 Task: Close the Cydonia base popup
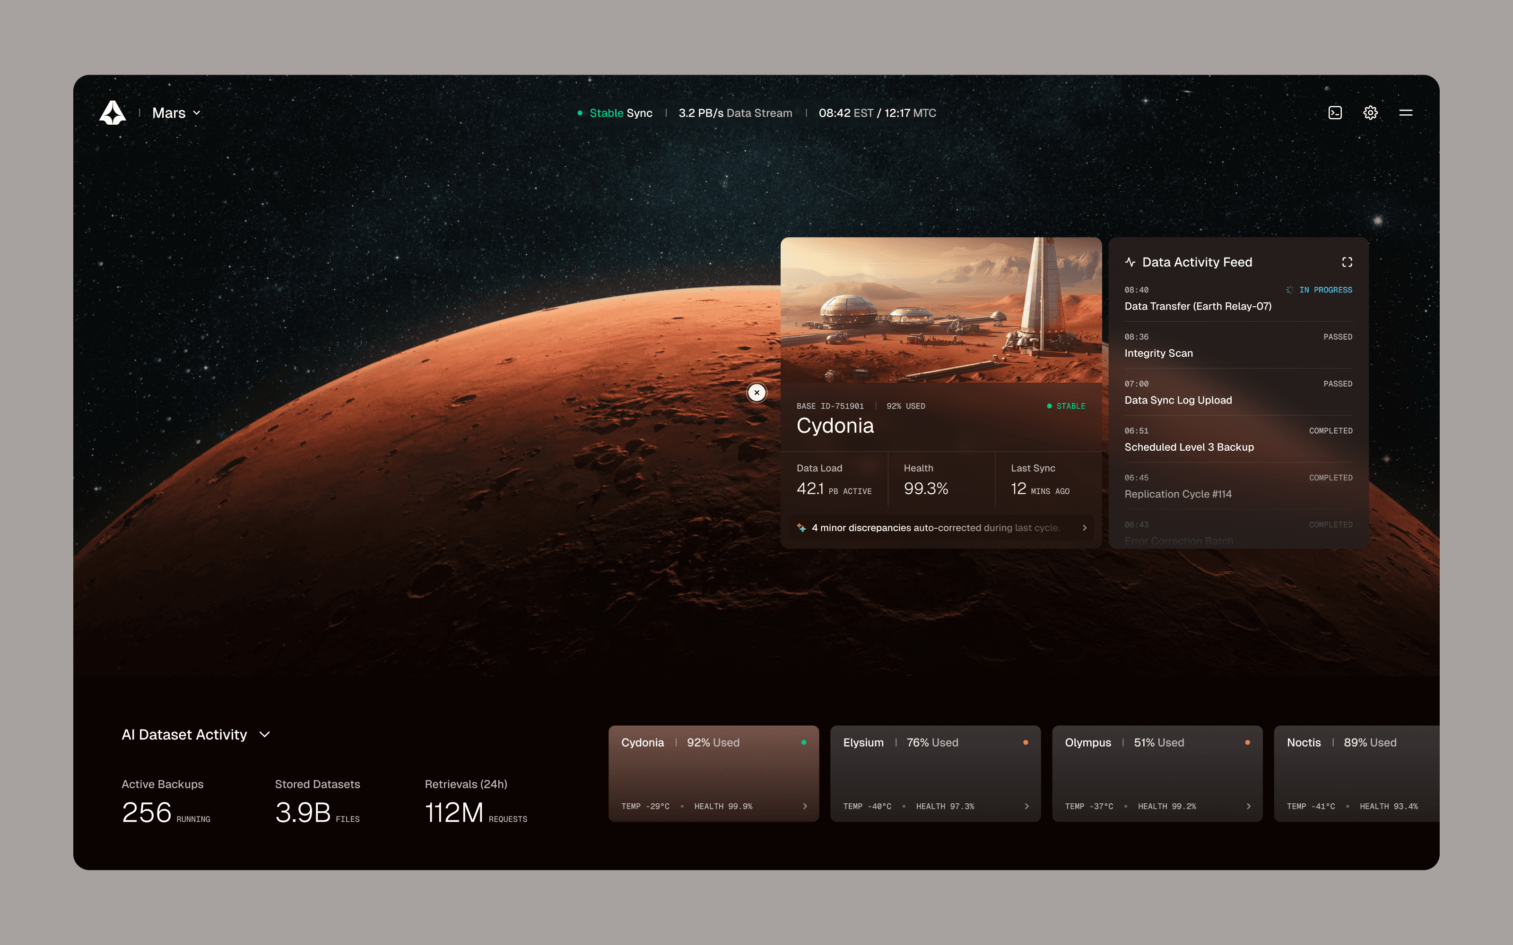point(756,393)
